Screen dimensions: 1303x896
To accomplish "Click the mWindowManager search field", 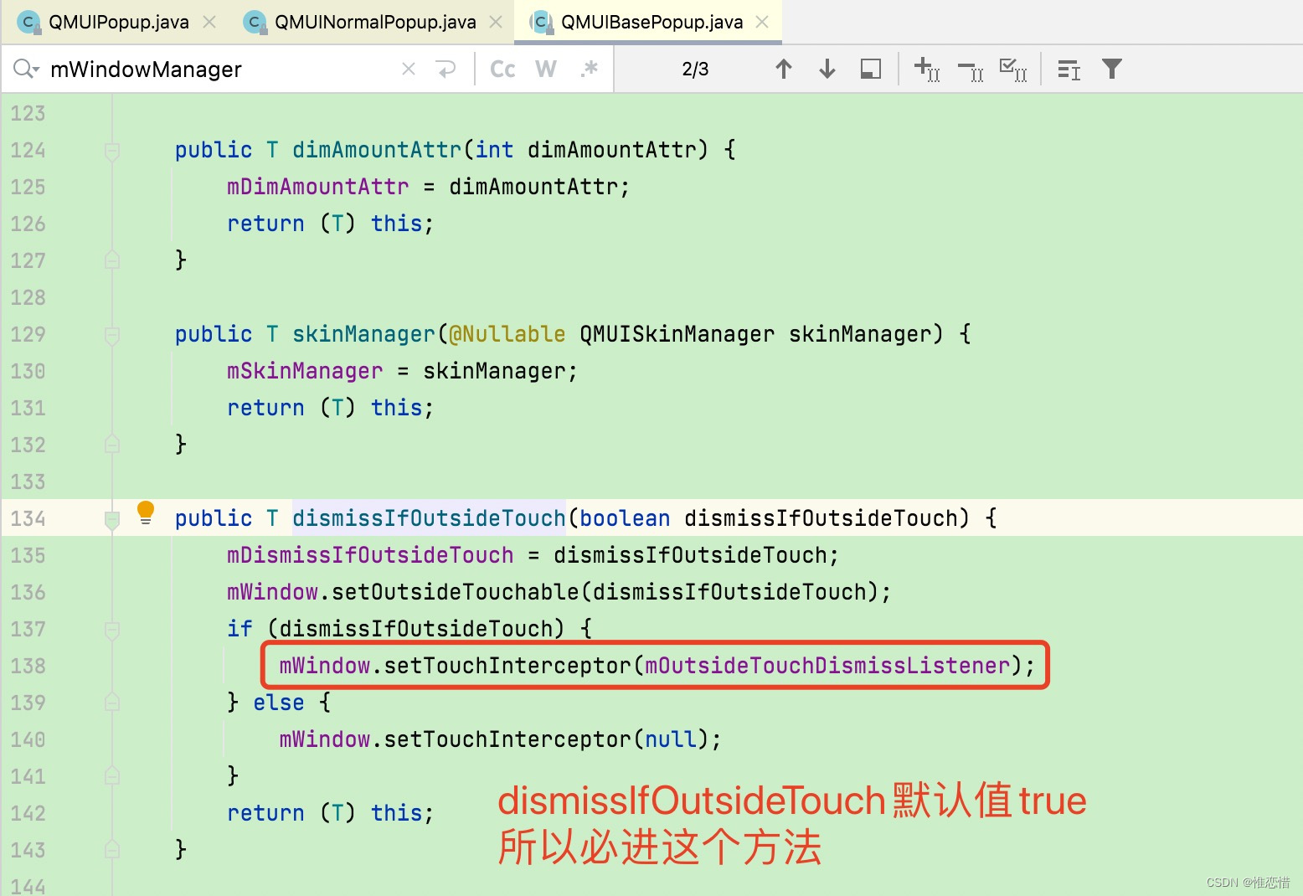I will (x=218, y=69).
